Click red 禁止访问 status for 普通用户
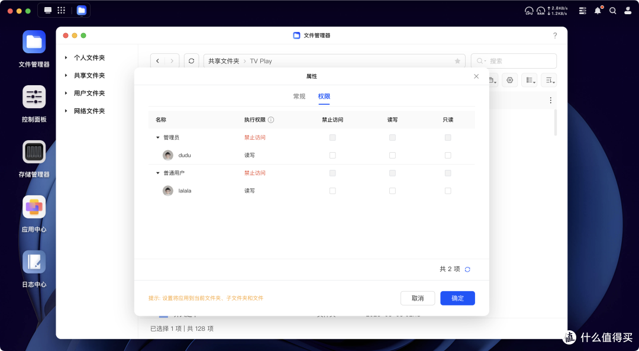The width and height of the screenshot is (639, 351). point(254,173)
